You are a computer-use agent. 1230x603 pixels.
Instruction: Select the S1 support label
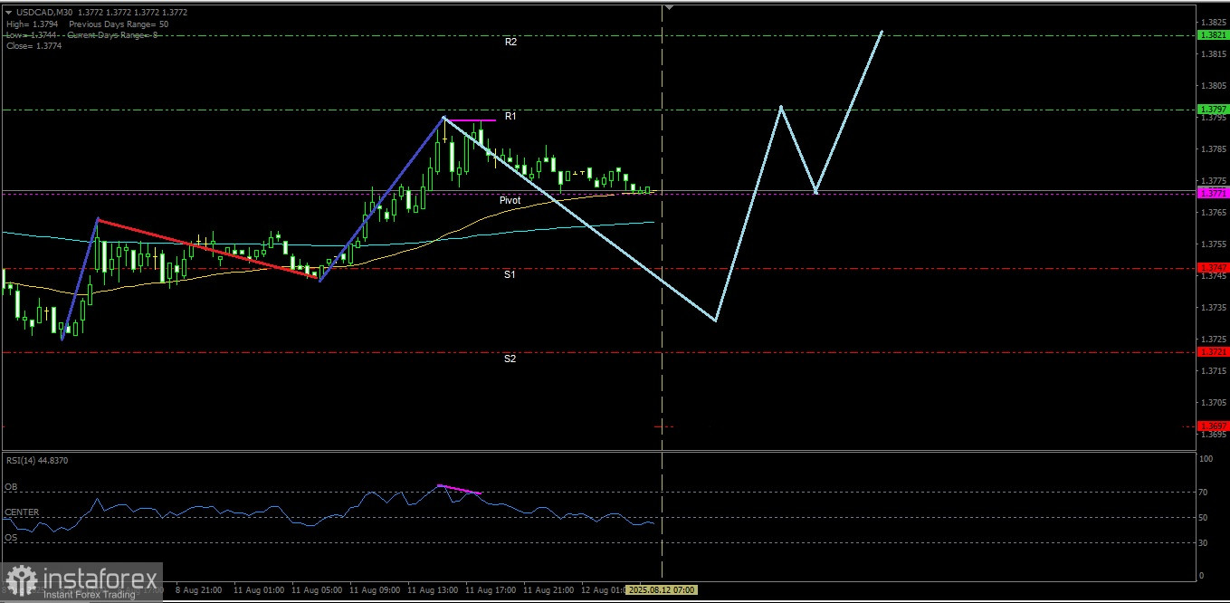pos(510,274)
